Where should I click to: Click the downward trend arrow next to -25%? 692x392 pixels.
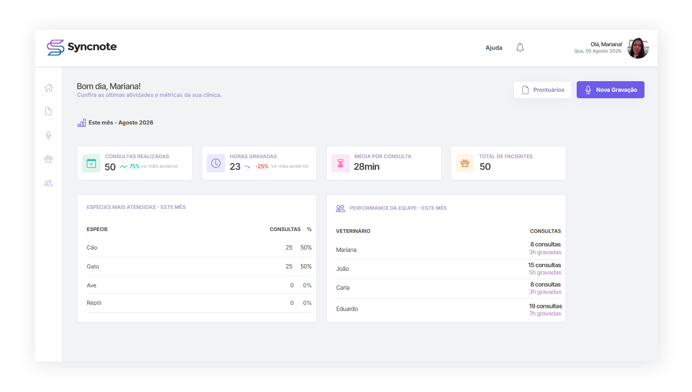click(x=247, y=166)
